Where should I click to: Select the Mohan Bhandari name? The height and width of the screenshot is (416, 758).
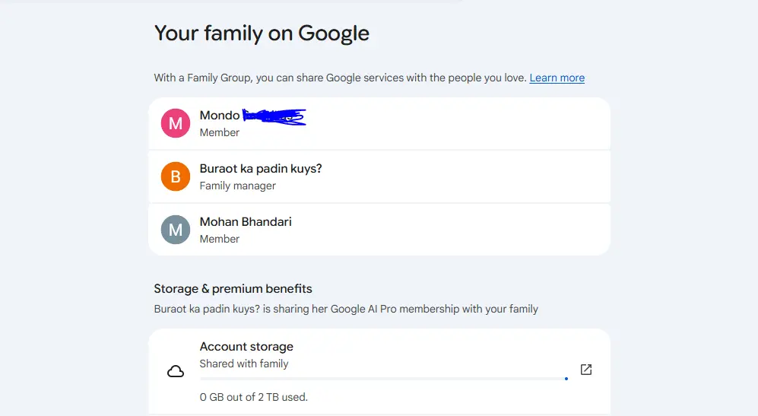tap(246, 222)
